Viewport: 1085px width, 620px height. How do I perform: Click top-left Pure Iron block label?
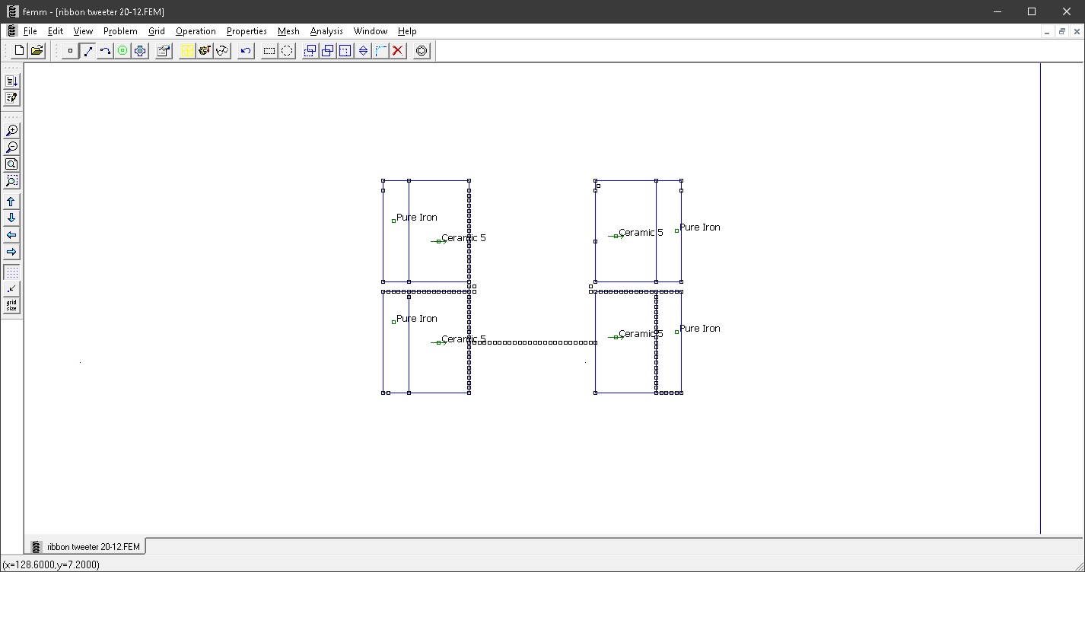(x=416, y=218)
